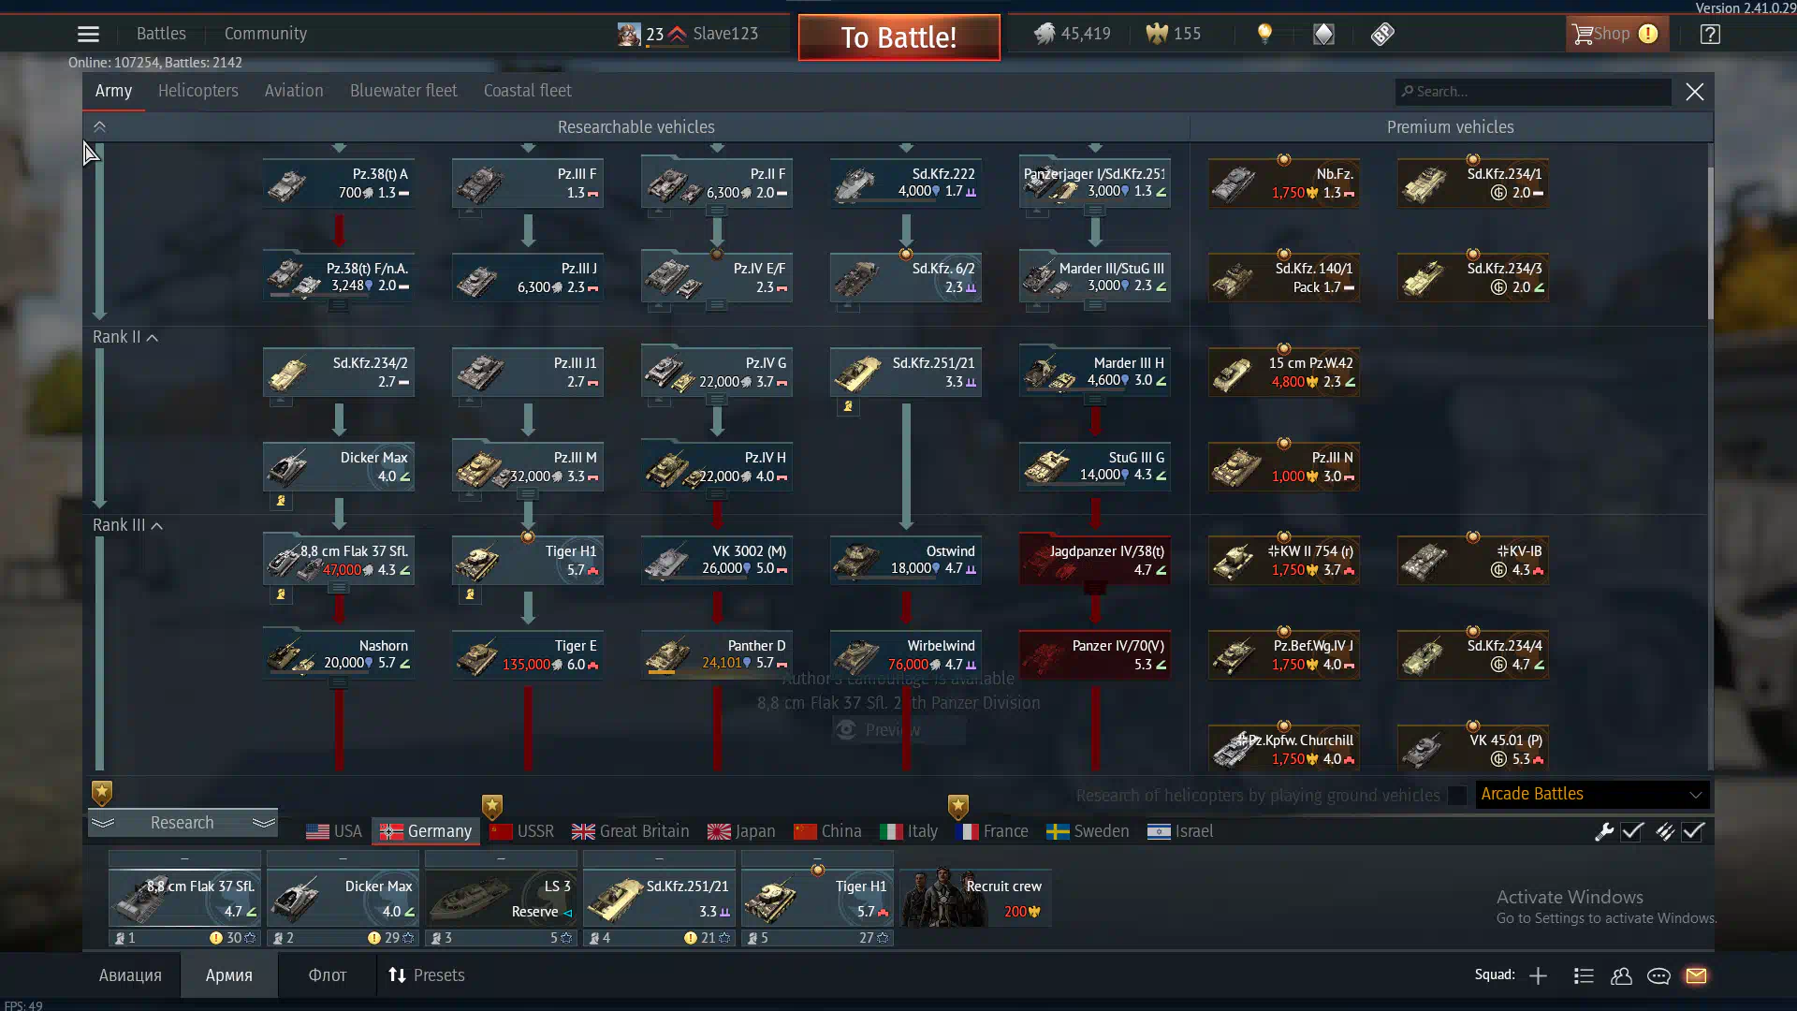Toggle helicopter research checkbox

pyautogui.click(x=1457, y=796)
